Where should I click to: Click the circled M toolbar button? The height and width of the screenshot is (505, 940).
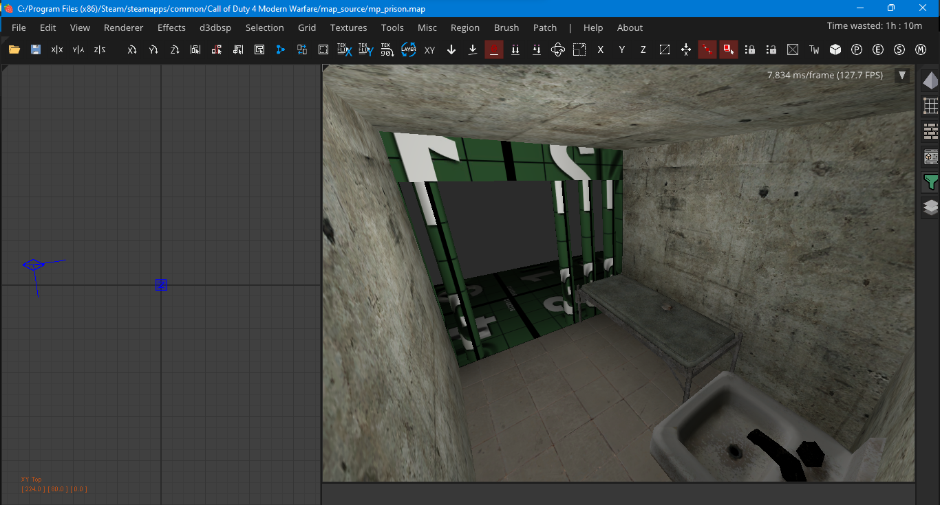[x=921, y=49]
